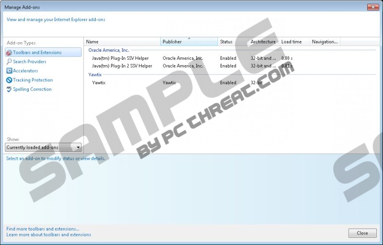Click the Status column header
Image resolution: width=383 pixels, height=245 pixels.
pyautogui.click(x=233, y=42)
